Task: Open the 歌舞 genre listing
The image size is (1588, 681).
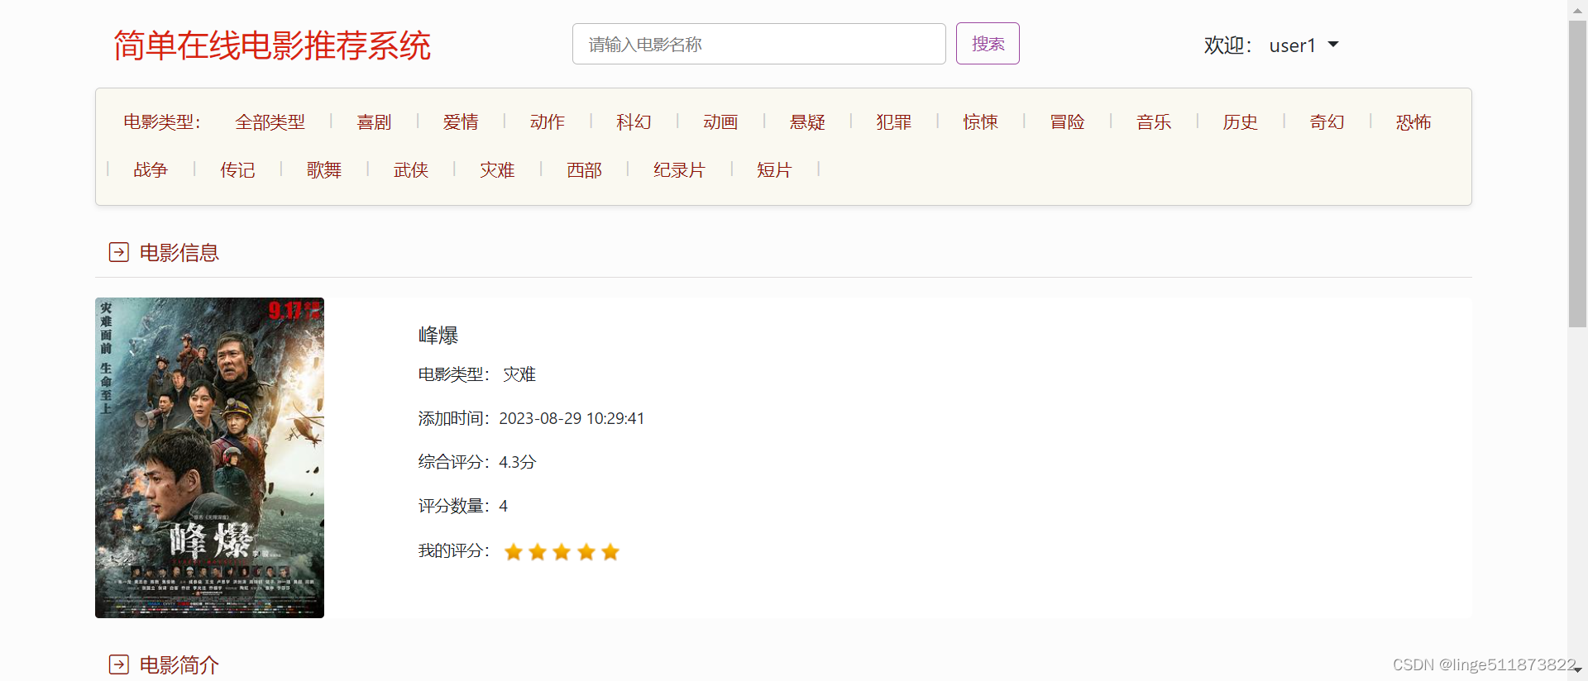Action: click(324, 170)
